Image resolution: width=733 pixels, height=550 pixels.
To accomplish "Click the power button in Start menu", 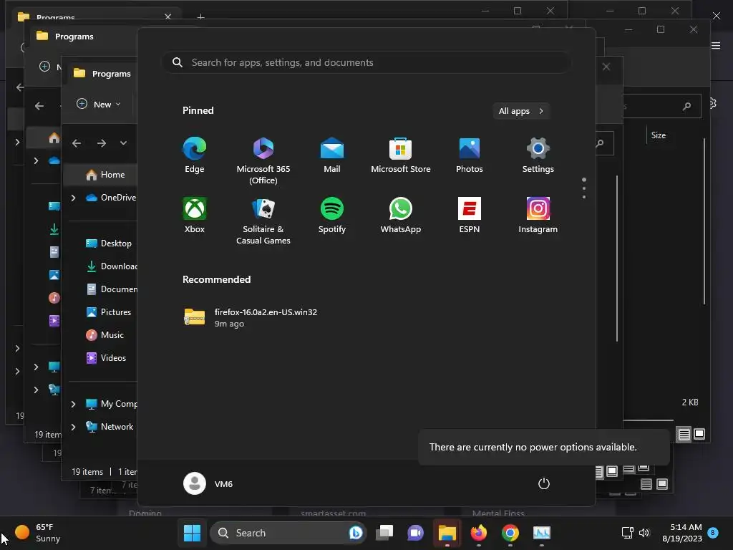I will pos(544,483).
